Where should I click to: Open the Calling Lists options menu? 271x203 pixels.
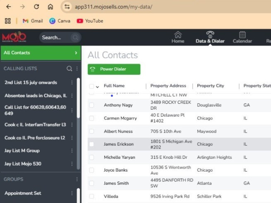coord(77,68)
